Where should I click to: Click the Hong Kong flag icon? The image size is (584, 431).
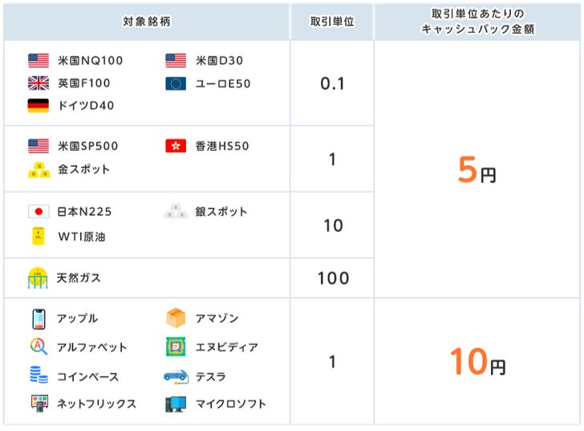pos(176,146)
